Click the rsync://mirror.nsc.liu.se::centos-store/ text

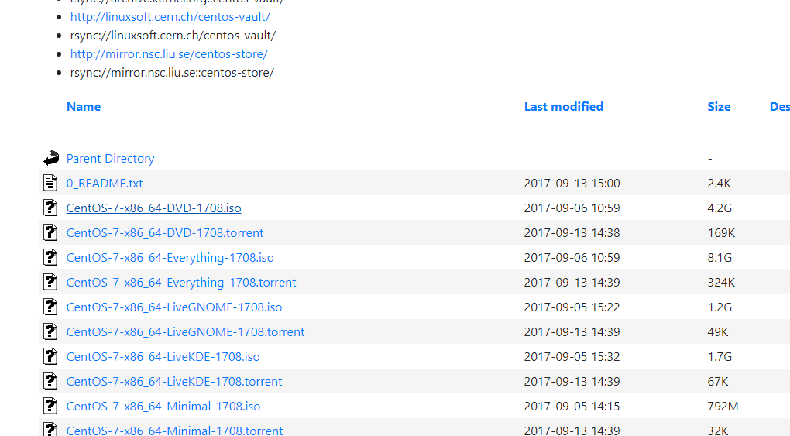(172, 73)
